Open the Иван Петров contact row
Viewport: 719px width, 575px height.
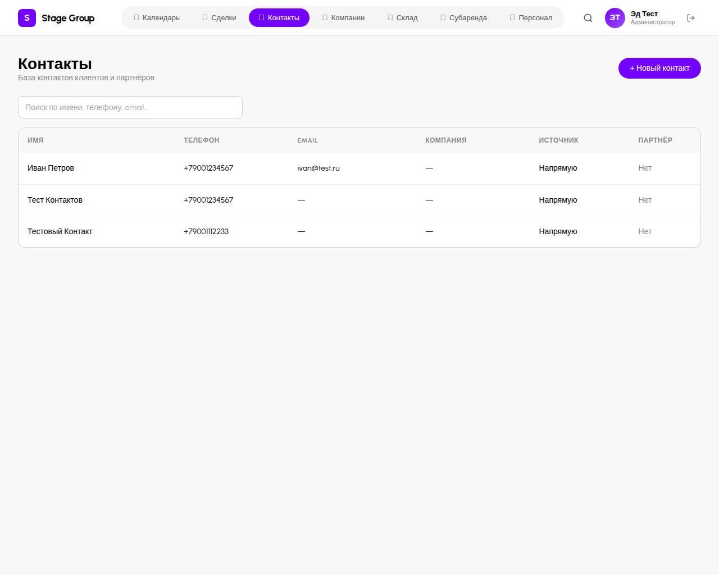(x=51, y=168)
